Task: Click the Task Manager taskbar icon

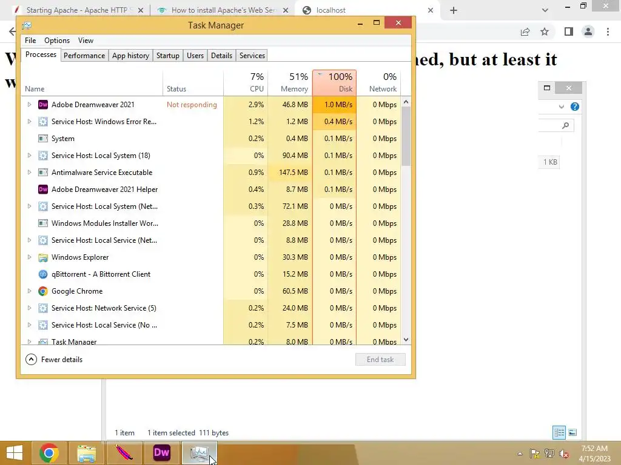Action: click(x=199, y=453)
